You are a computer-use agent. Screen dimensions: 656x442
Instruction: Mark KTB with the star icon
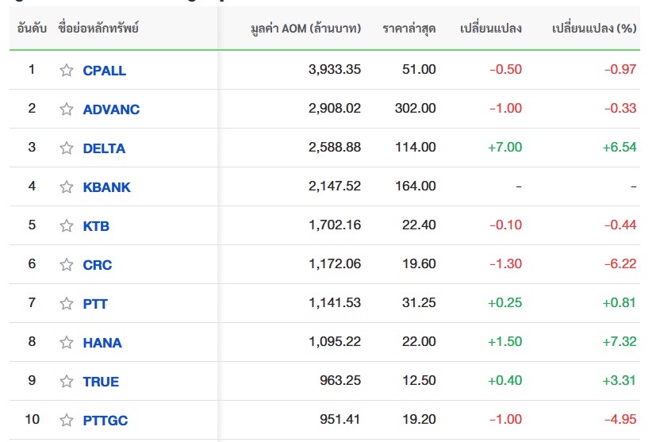pyautogui.click(x=66, y=225)
